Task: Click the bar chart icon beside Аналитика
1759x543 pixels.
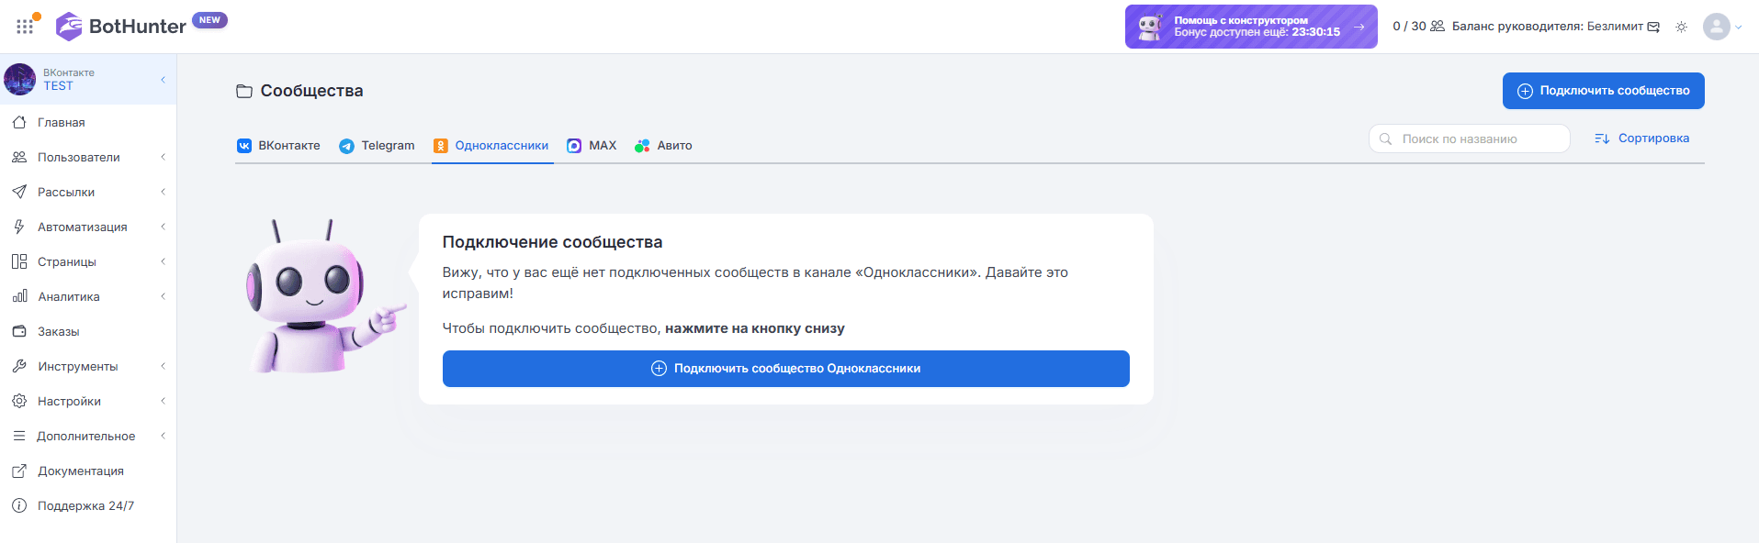Action: point(19,296)
